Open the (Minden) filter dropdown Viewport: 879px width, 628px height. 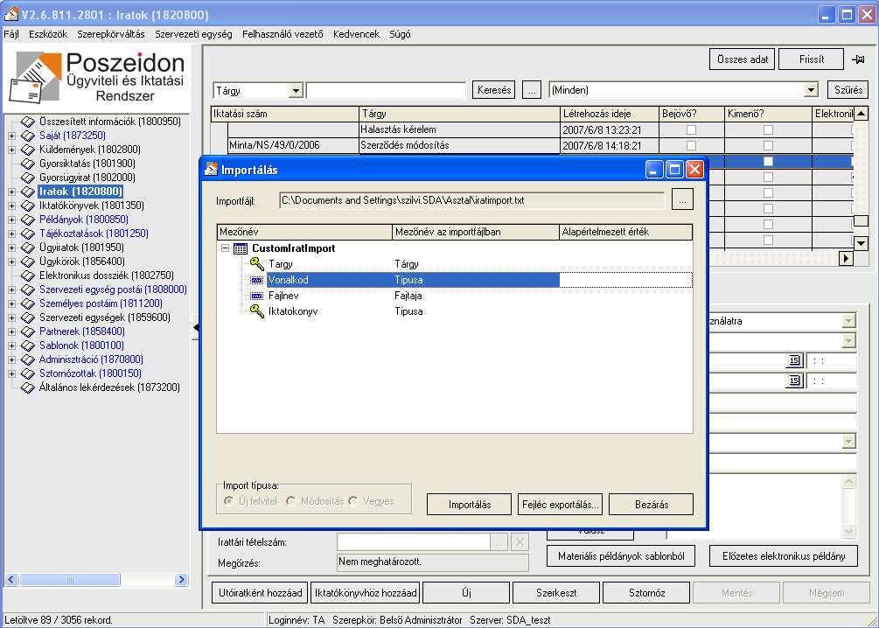coord(811,90)
